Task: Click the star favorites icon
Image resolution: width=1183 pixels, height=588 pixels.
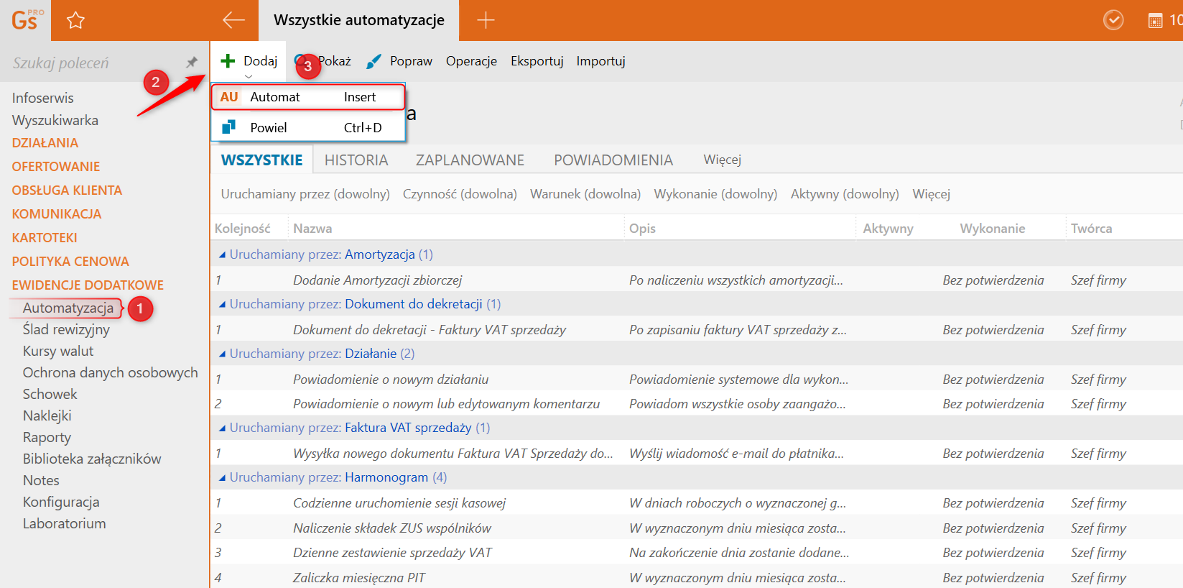Action: (x=75, y=21)
